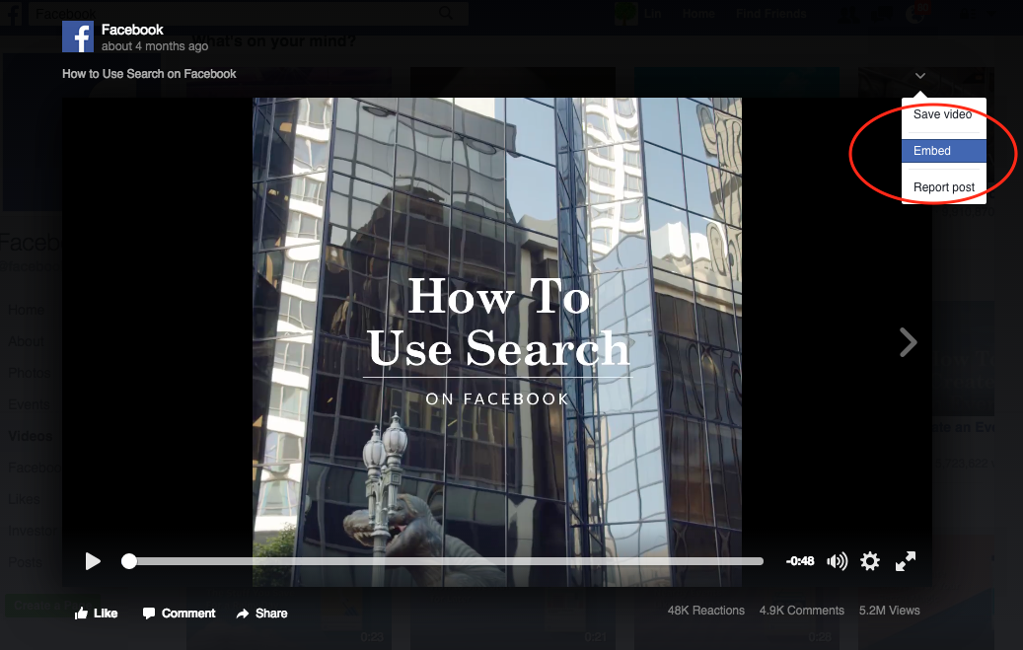This screenshot has width=1023, height=650.
Task: Mute the video with the speaker icon
Action: click(x=837, y=561)
